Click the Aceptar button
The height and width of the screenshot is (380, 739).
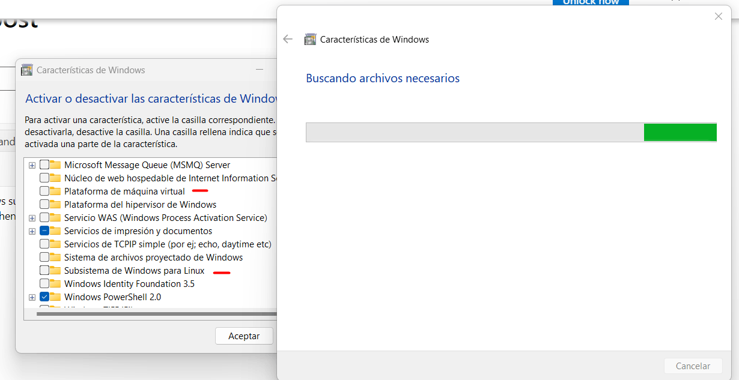(244, 336)
